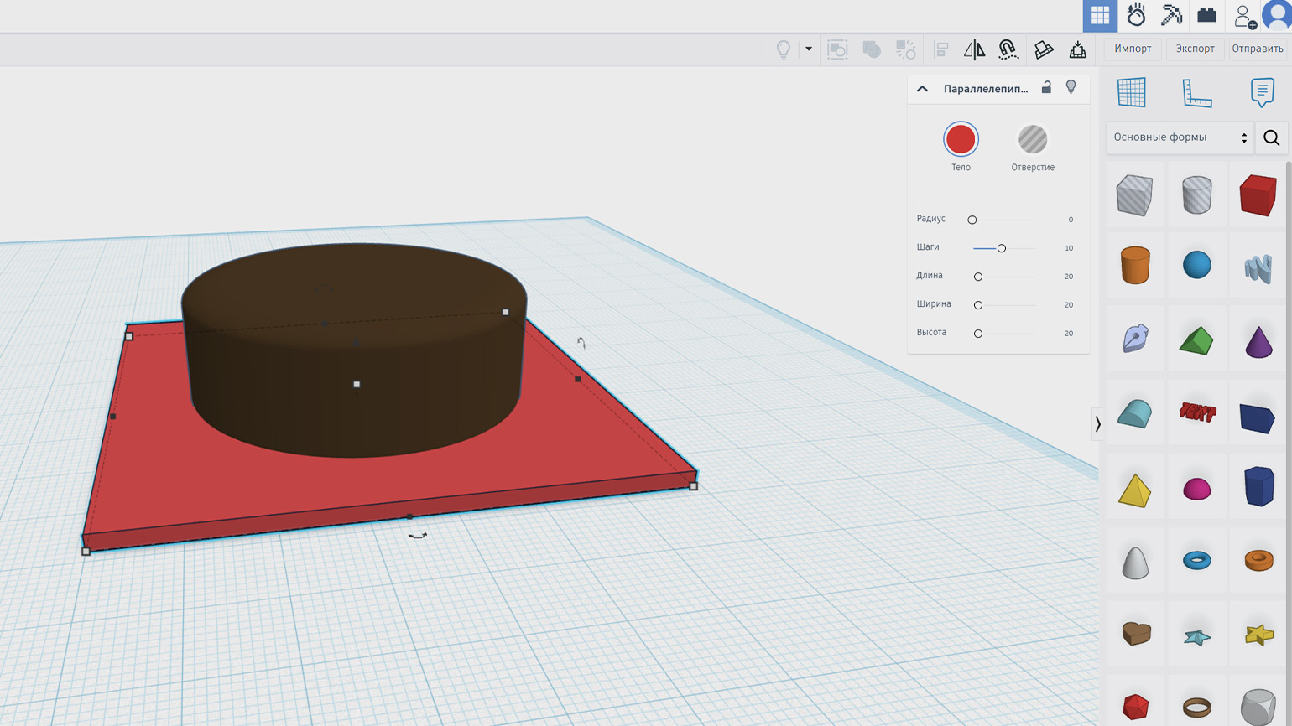Hide selected shape via lightbulb in panel

click(x=1071, y=87)
